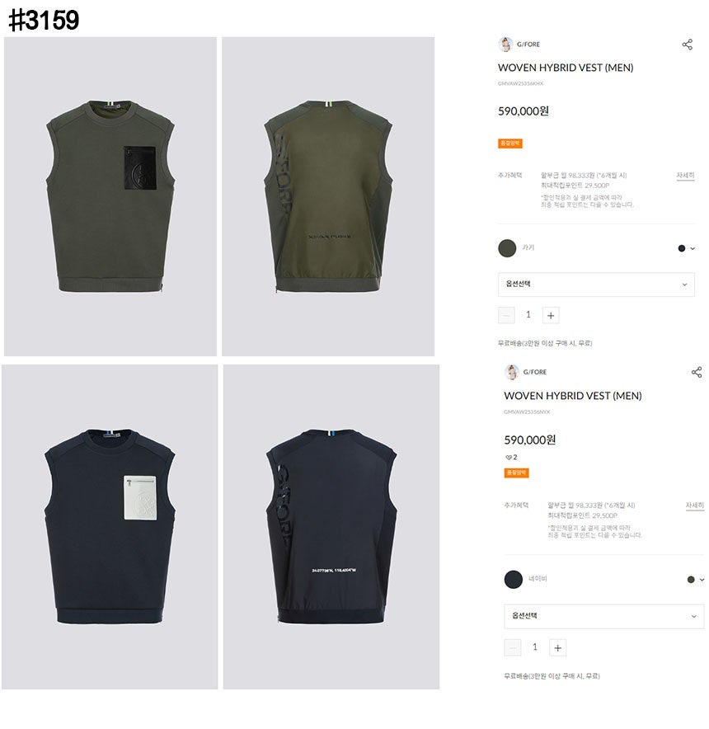Open khaki vest front view image
The width and height of the screenshot is (709, 729).
[x=110, y=196]
